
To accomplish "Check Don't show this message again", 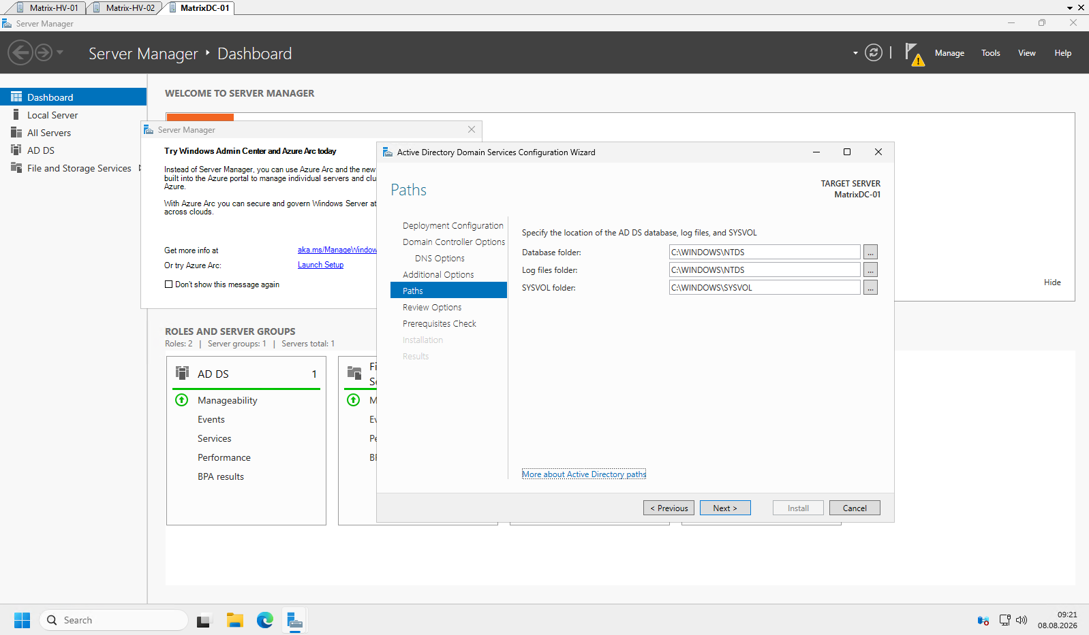I will (168, 284).
